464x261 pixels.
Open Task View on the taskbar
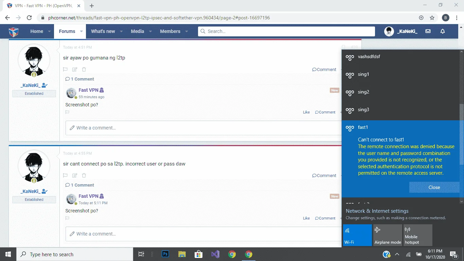[x=141, y=254]
